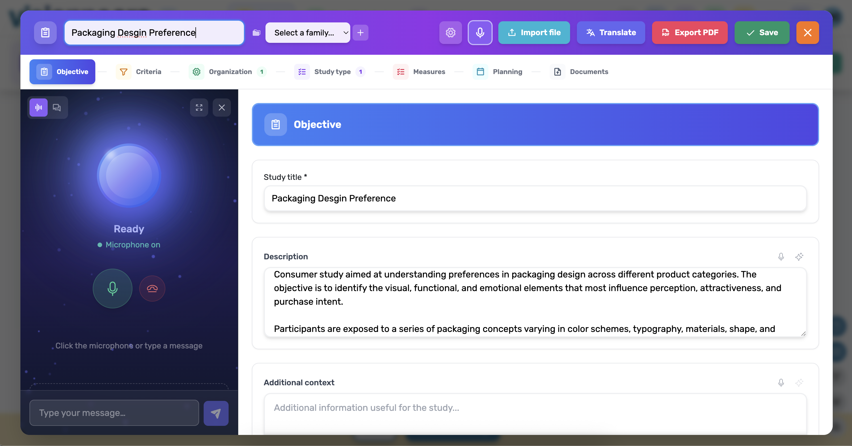Click the folder icon next to the study title

256,32
